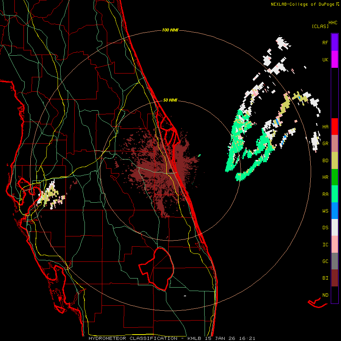Click the IC light pink swatch

pyautogui.click(x=335, y=244)
